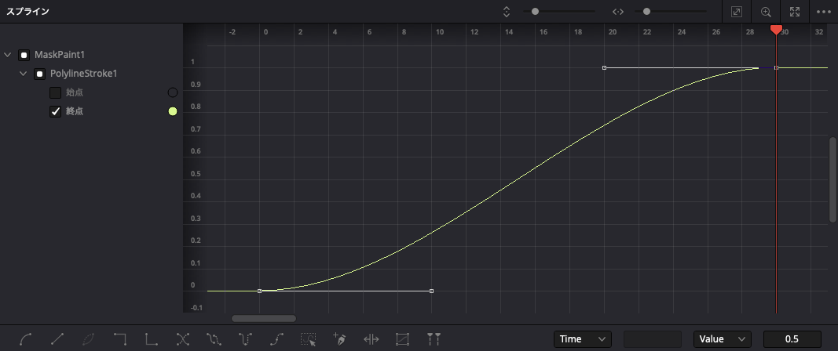Enable the 始点 spline checkbox

(55, 92)
